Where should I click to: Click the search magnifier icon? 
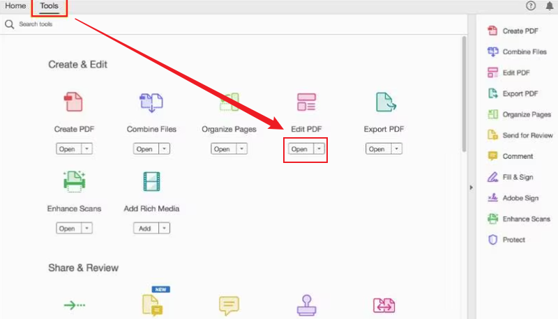[9, 24]
